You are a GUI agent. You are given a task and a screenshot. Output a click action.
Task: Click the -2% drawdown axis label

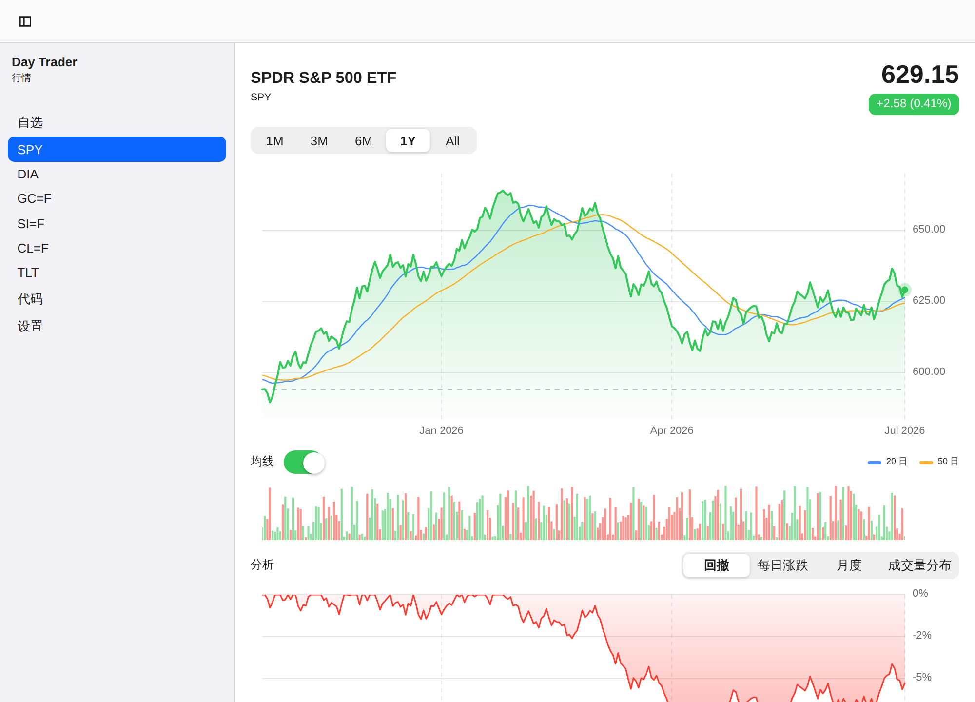coord(922,635)
